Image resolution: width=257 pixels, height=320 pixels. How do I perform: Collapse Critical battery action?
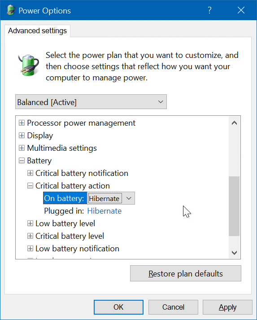[x=30, y=186]
